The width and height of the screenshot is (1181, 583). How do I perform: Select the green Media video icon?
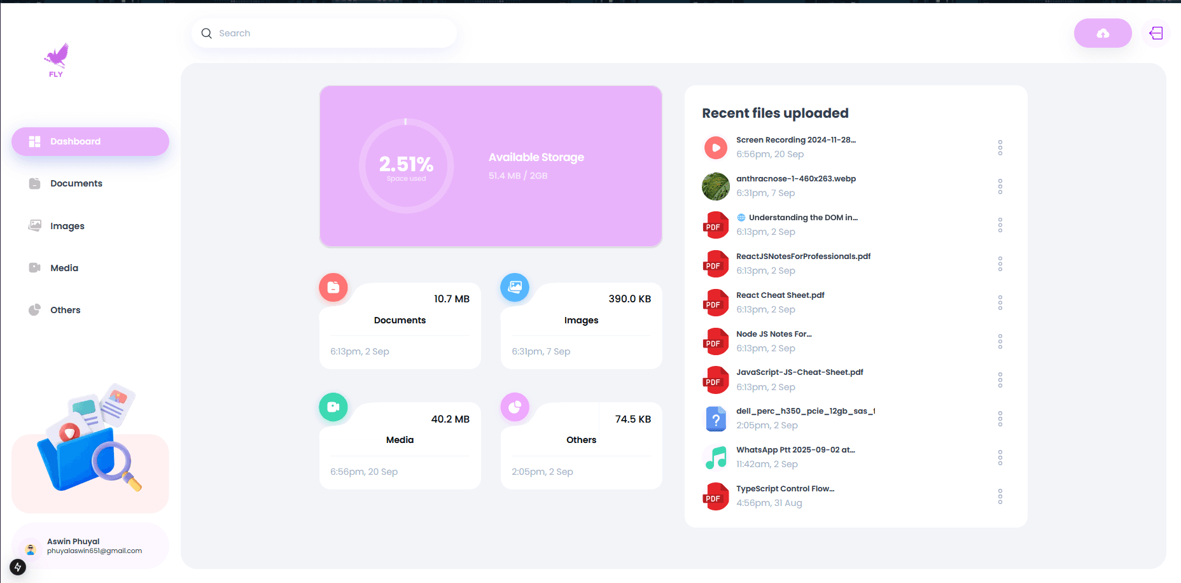[x=333, y=407]
